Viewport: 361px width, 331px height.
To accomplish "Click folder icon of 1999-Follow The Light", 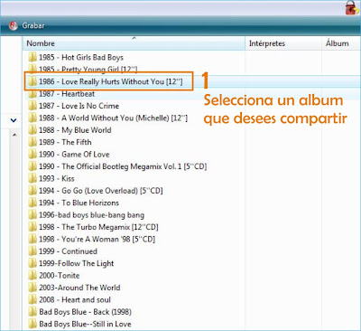I will pos(32,263).
